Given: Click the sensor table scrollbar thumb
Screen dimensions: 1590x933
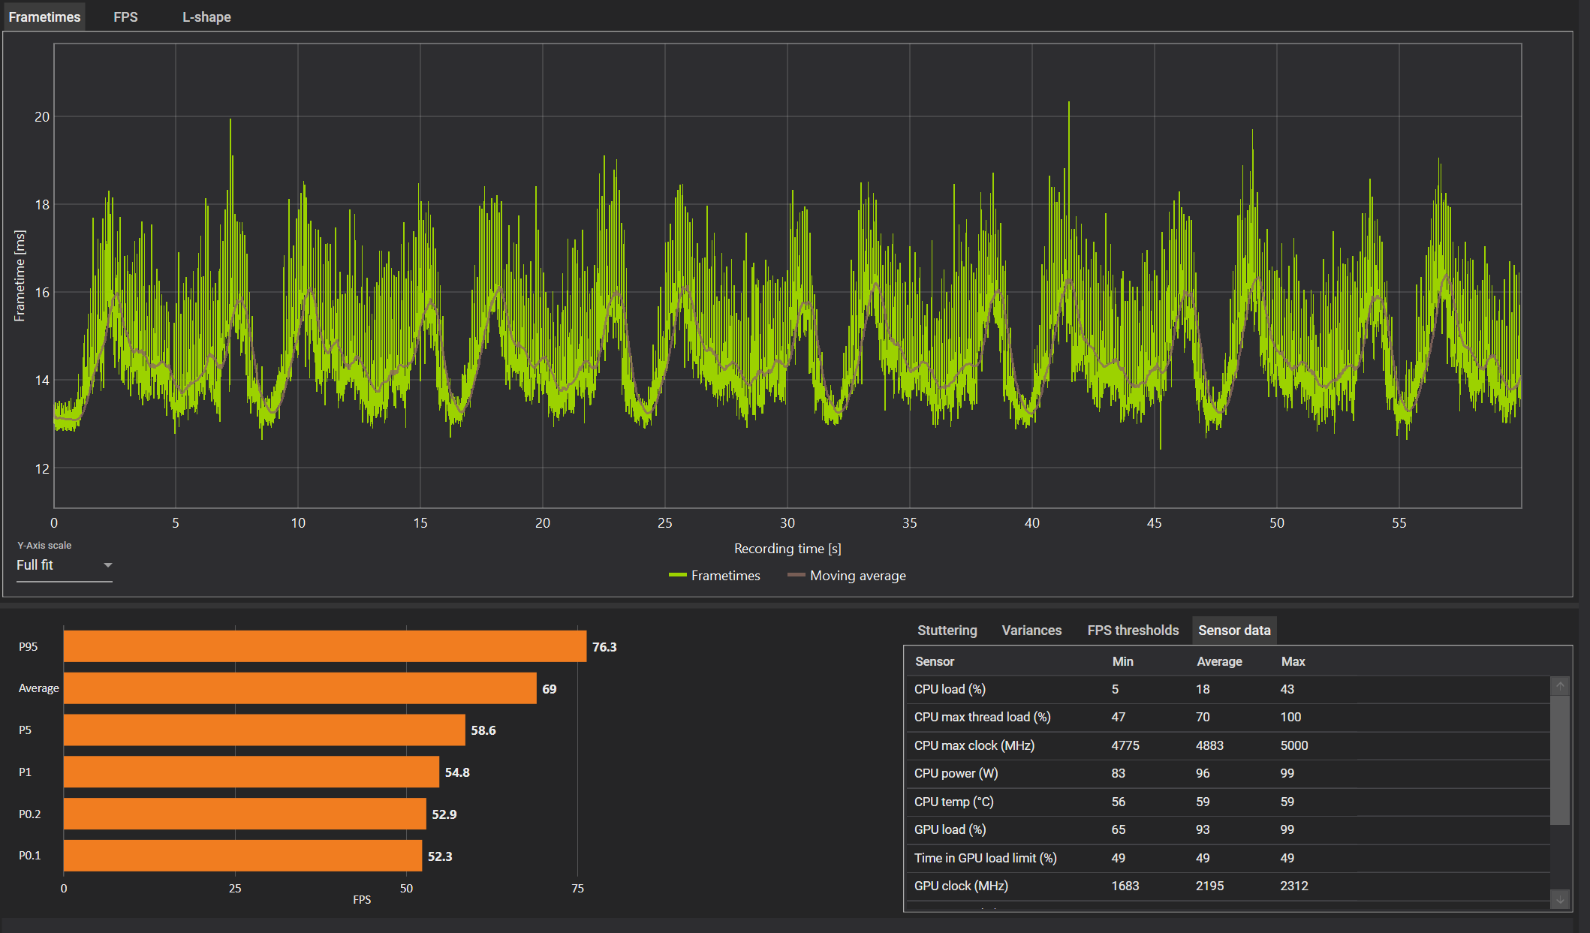Looking at the screenshot, I should click(1560, 758).
